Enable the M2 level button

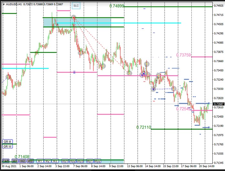coord(47,161)
